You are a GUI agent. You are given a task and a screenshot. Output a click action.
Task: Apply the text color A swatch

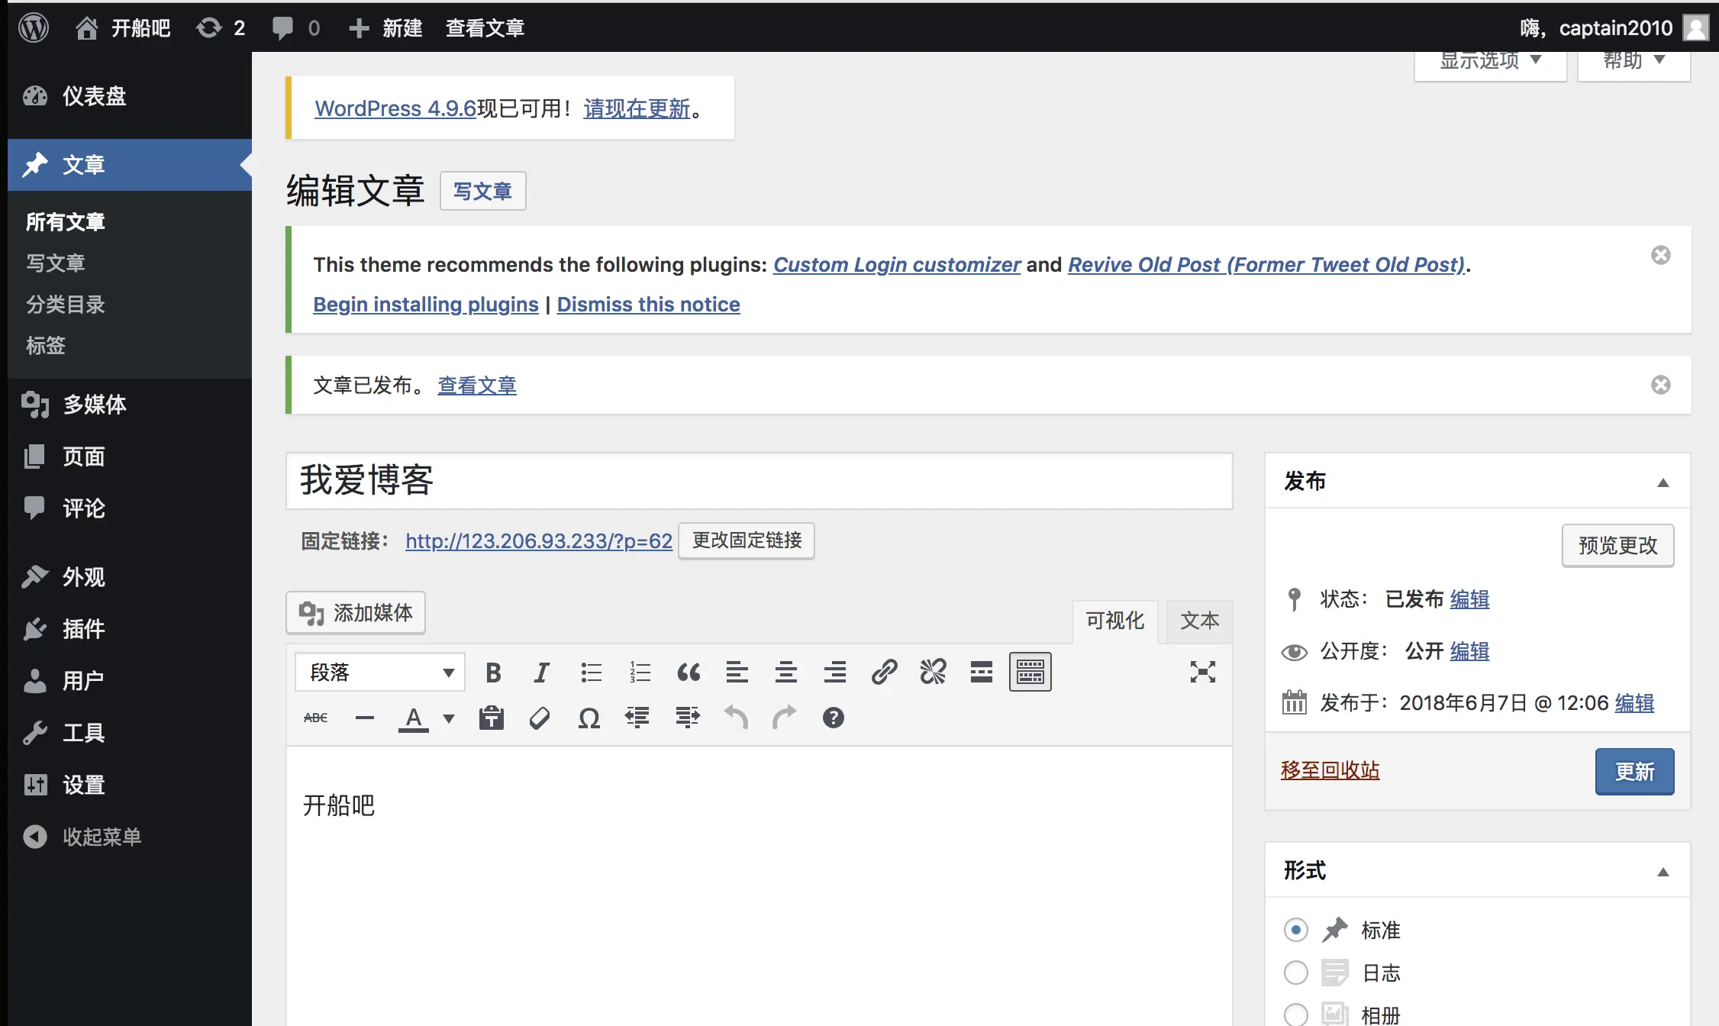click(413, 718)
